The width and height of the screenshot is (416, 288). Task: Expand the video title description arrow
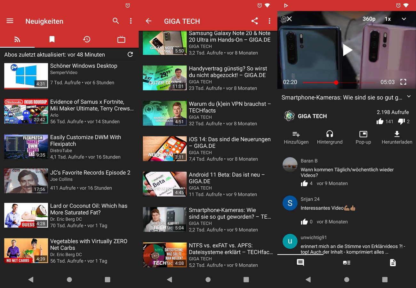pyautogui.click(x=409, y=97)
